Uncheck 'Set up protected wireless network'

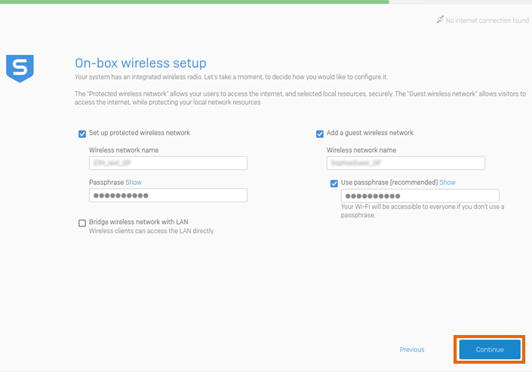[x=82, y=134]
